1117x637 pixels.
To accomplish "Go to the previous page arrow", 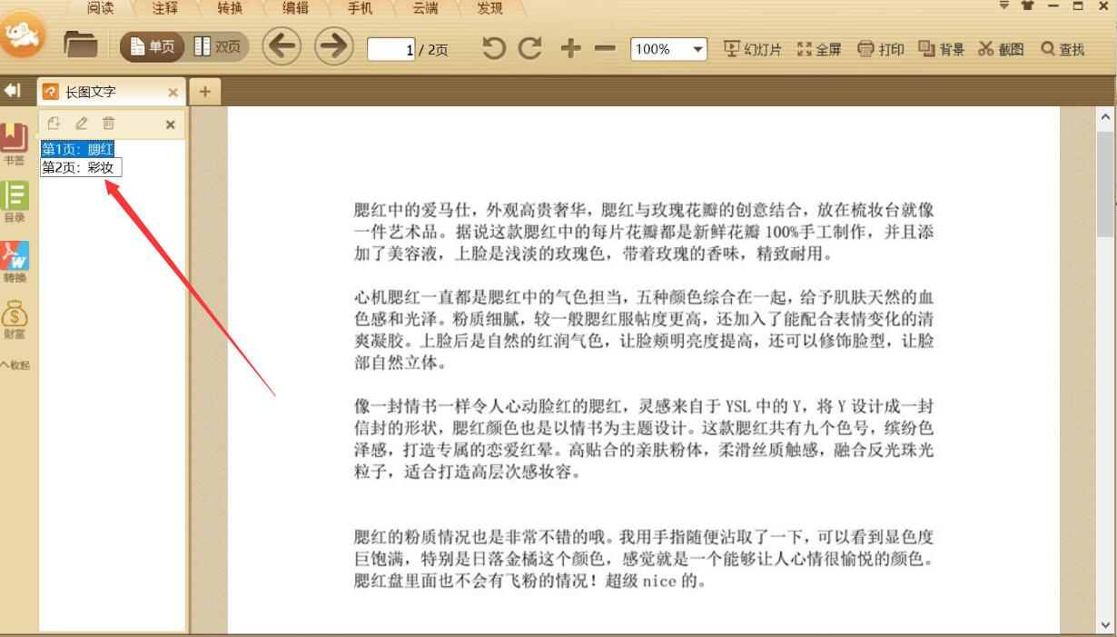I will (282, 47).
